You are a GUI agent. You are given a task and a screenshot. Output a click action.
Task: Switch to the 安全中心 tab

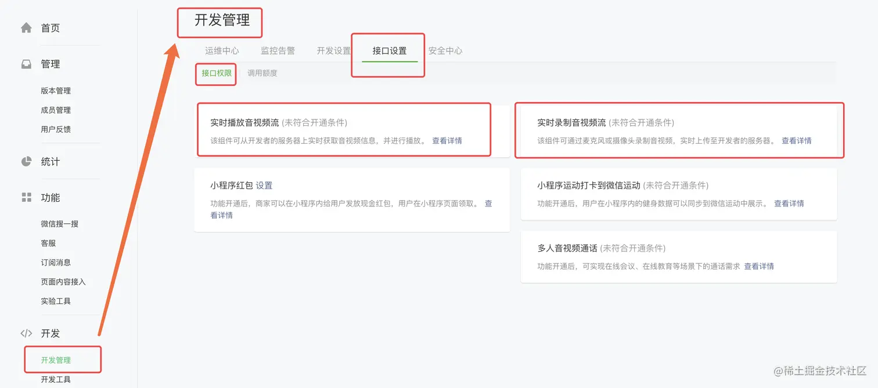(445, 50)
